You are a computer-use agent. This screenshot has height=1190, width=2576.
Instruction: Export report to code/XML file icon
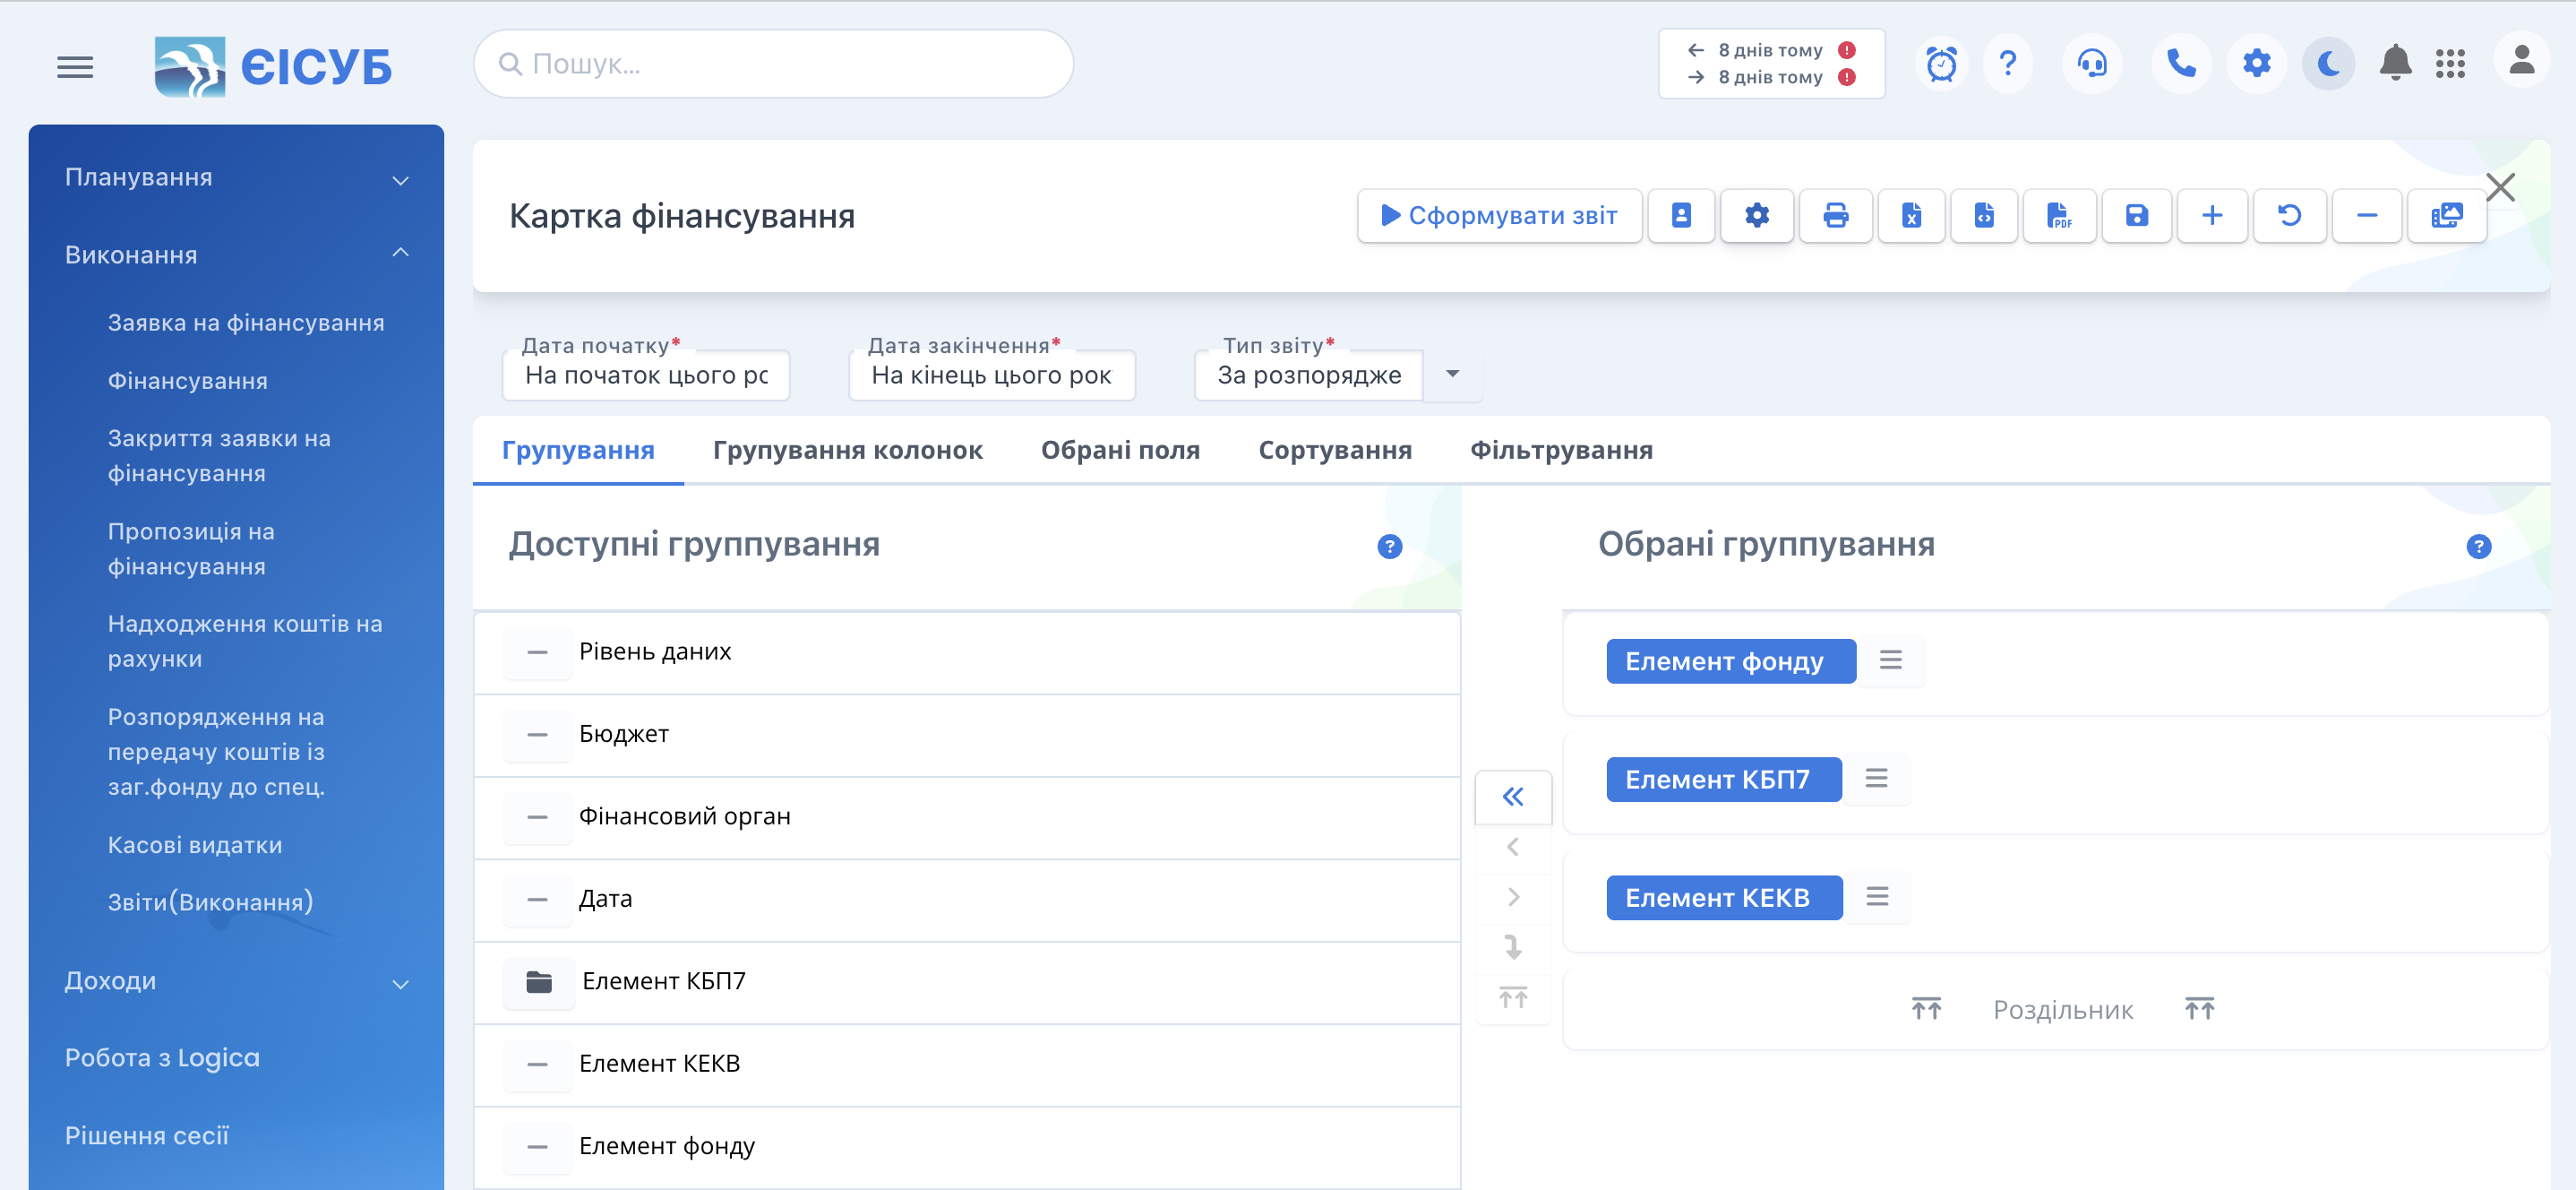[1984, 215]
